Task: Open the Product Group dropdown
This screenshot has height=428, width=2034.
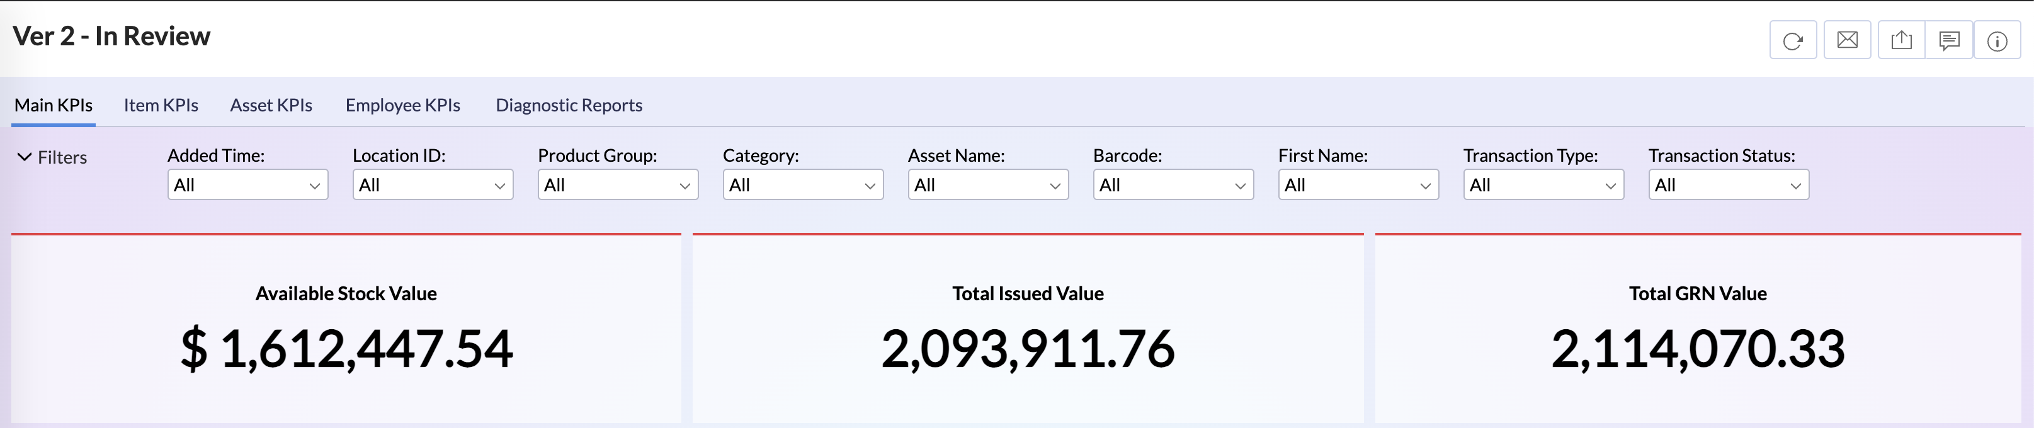Action: (618, 185)
